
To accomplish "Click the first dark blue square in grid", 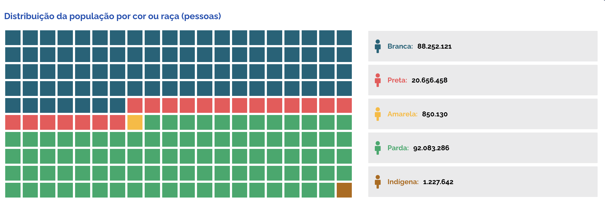I will click(x=13, y=38).
